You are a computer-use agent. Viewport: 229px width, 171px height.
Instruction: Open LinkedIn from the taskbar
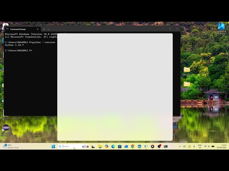click(139, 146)
